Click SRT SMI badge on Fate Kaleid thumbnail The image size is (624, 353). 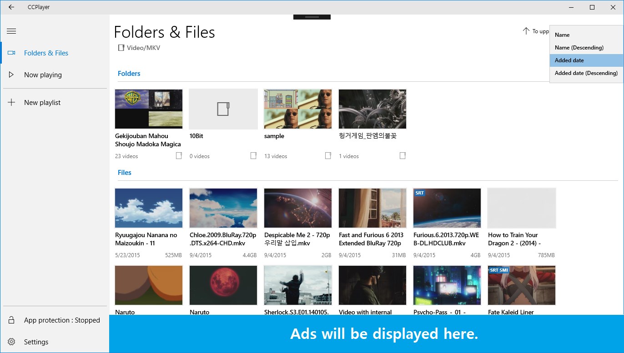(x=499, y=270)
